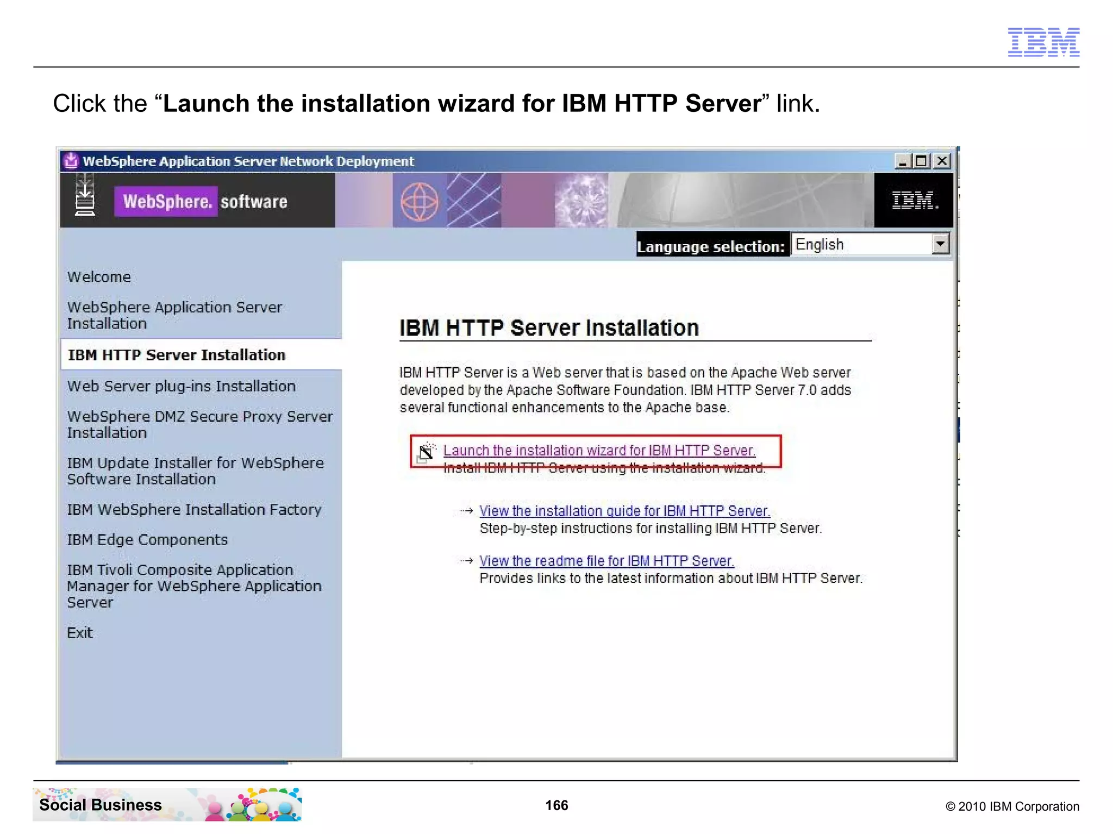The width and height of the screenshot is (1113, 834).
Task: Click the orange globe graphic in the banner
Action: click(x=419, y=201)
